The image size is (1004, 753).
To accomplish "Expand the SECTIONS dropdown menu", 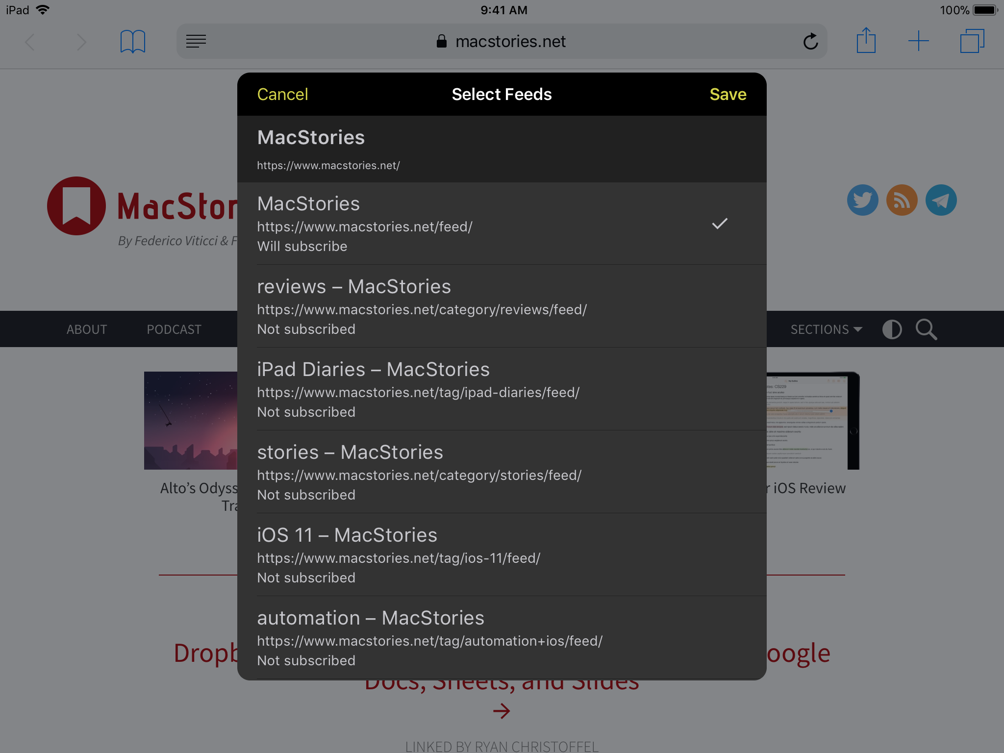I will [826, 329].
